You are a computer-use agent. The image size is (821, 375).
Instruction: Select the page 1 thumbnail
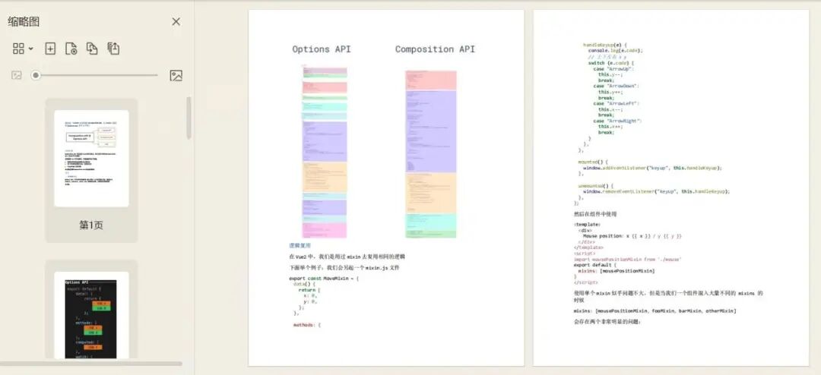(92, 158)
